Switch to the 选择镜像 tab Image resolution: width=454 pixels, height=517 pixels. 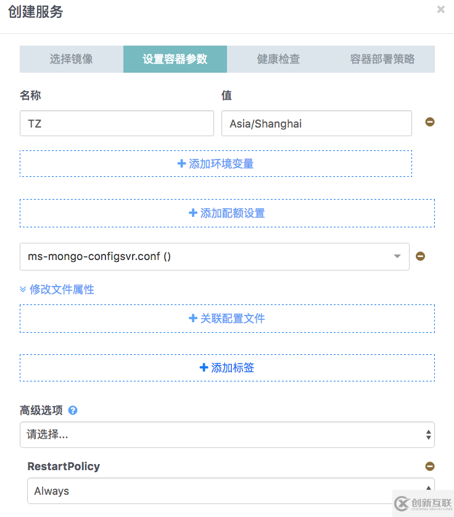(72, 59)
